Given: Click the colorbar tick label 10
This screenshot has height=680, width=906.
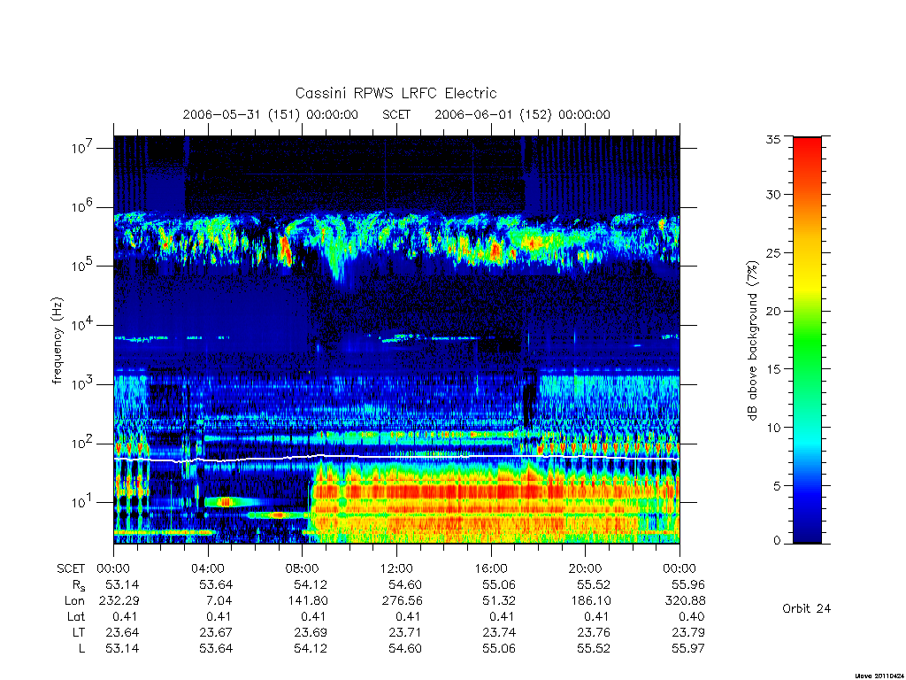Looking at the screenshot, I should click(773, 428).
